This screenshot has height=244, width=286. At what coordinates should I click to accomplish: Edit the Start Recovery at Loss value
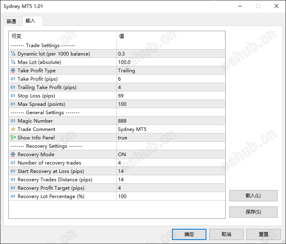[x=170, y=171]
